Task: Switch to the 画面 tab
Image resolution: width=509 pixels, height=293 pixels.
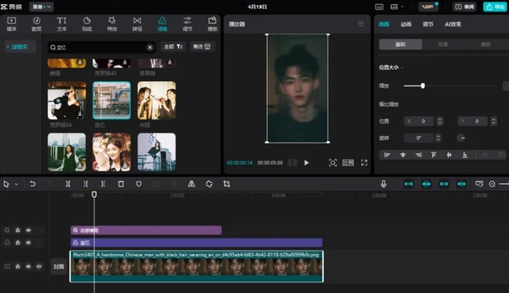Action: [384, 24]
